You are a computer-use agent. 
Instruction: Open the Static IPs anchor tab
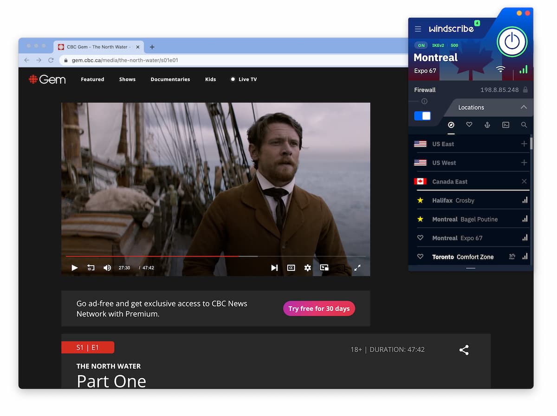click(x=487, y=125)
